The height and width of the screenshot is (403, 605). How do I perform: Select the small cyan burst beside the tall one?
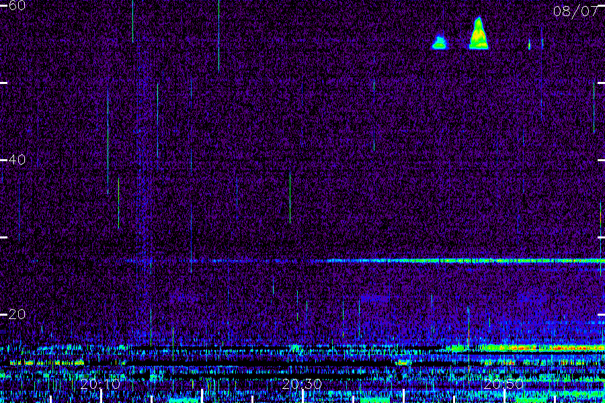440,42
